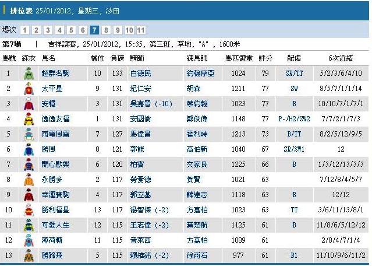
Task: Click the silk icon for 逸逸友福
Action: pos(29,120)
